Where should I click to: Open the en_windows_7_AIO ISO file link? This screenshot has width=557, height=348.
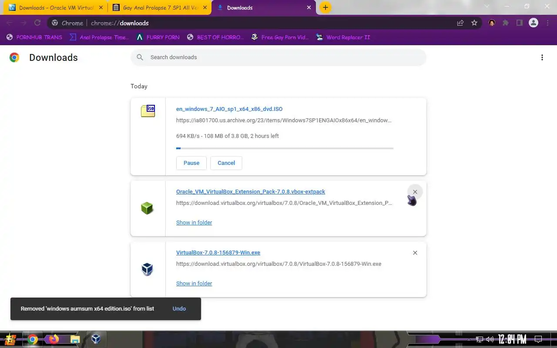click(229, 109)
